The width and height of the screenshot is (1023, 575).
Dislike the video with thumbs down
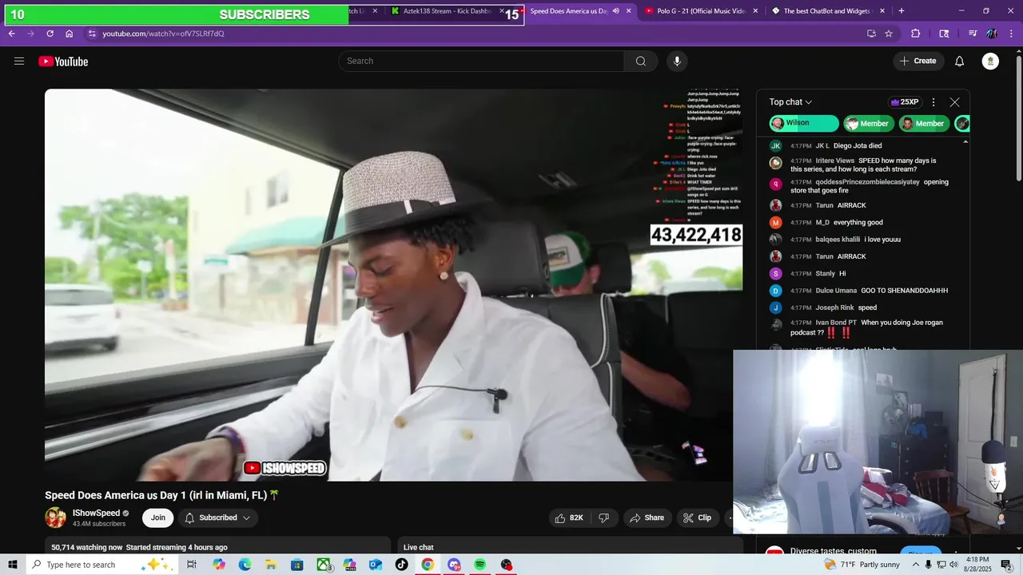pos(604,518)
